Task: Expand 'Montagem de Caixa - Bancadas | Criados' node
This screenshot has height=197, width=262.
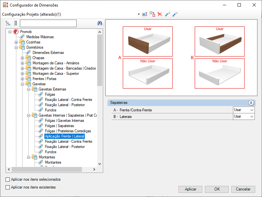Action: click(x=23, y=68)
